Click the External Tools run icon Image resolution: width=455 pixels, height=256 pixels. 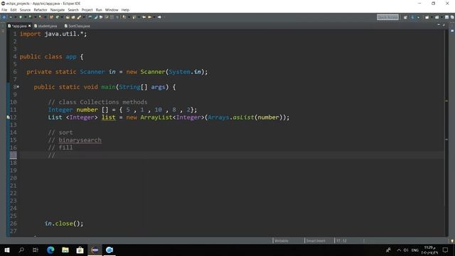click(41, 17)
